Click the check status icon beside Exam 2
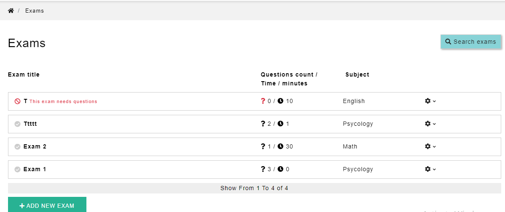Screen dimensions: 505x212 (18, 147)
